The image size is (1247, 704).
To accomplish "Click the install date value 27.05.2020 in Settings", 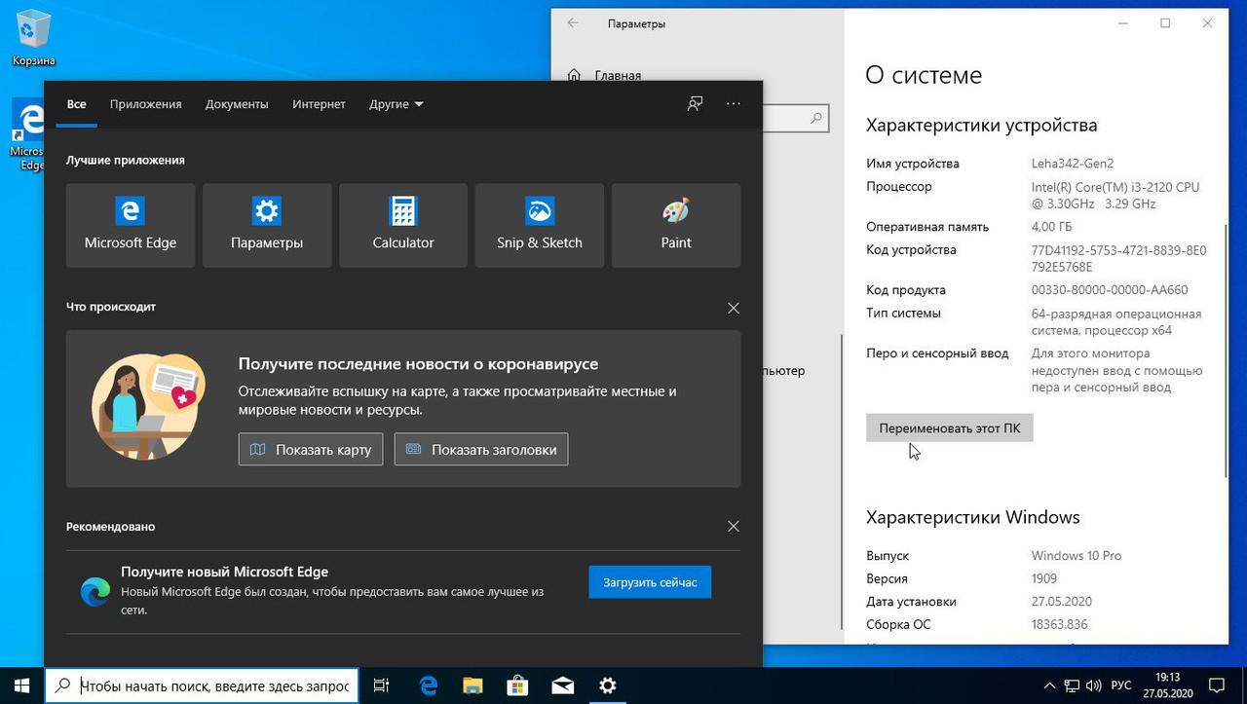I will coord(1062,602).
